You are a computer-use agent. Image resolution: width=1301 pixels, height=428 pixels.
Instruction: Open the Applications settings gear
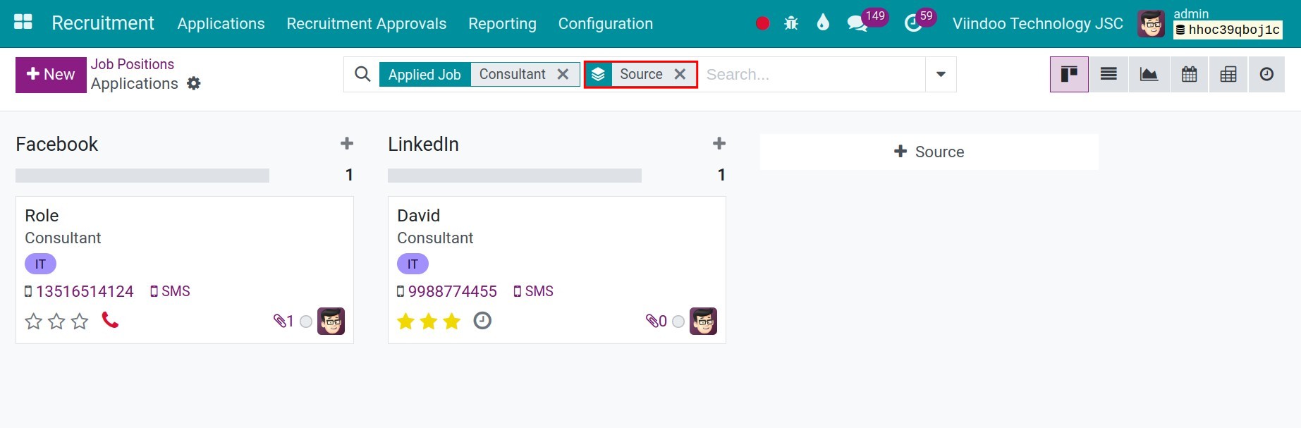[x=194, y=83]
